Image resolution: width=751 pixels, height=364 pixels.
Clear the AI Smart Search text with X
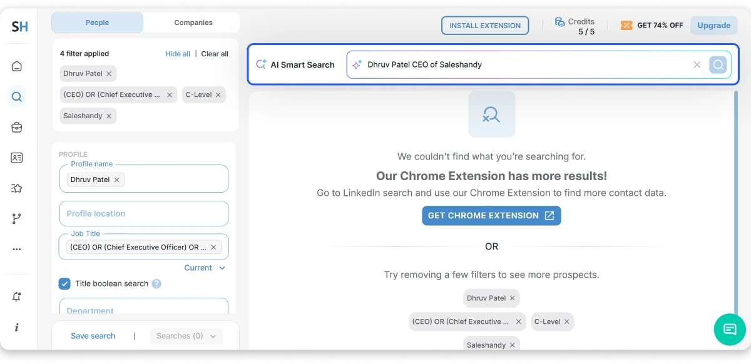pyautogui.click(x=697, y=64)
